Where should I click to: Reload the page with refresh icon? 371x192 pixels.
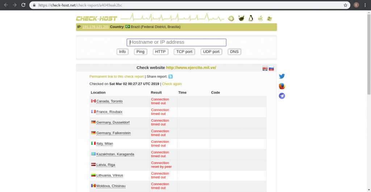tap(23, 5)
